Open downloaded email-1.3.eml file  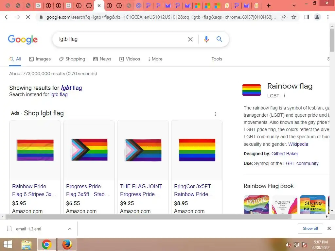point(29,229)
